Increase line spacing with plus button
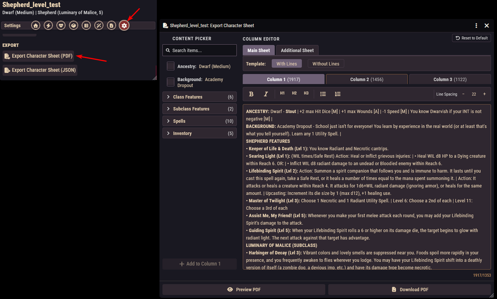 [x=484, y=94]
